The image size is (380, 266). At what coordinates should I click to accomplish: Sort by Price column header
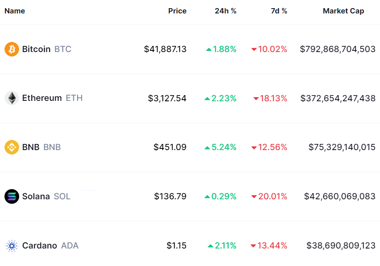point(177,11)
